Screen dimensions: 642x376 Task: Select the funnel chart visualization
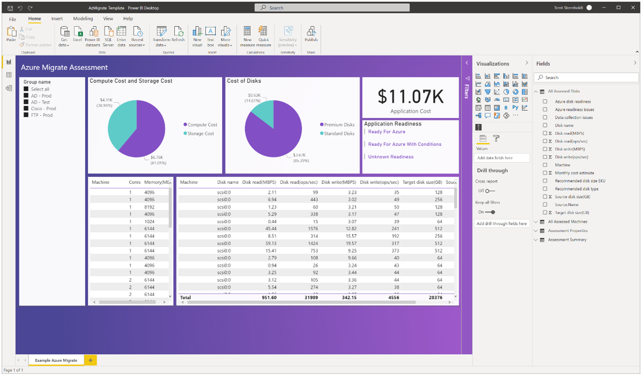(x=488, y=92)
